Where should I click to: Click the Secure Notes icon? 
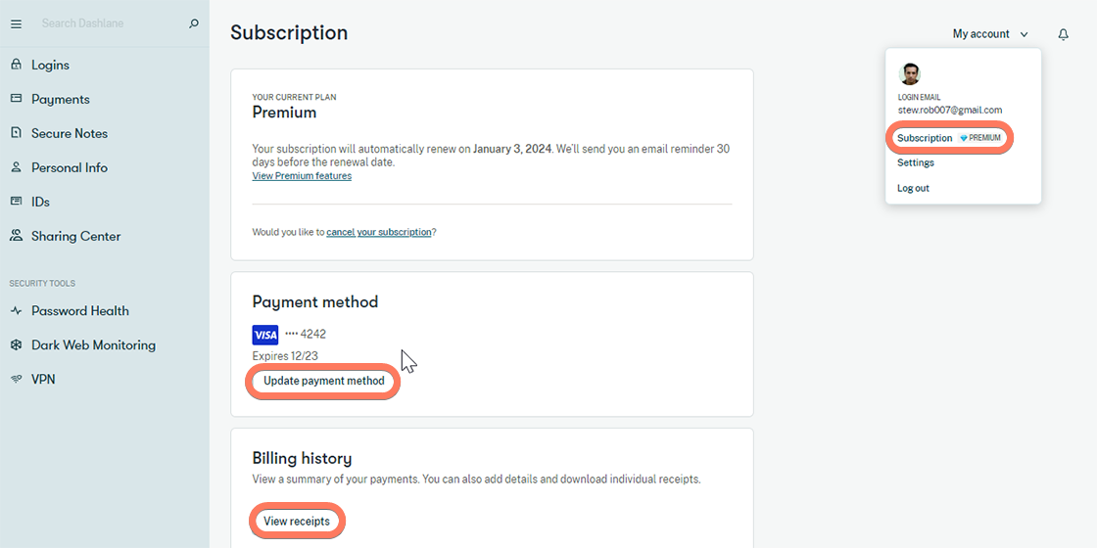(x=16, y=133)
